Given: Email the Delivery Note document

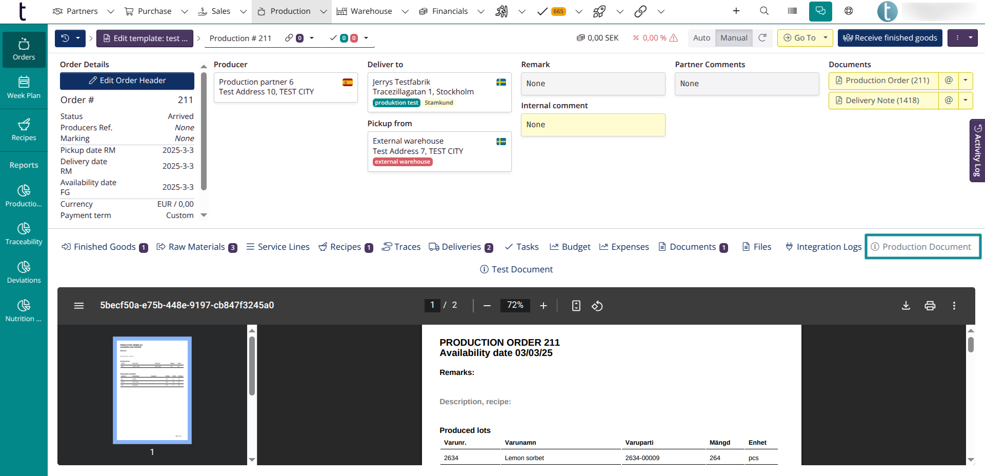Looking at the screenshot, I should (949, 101).
